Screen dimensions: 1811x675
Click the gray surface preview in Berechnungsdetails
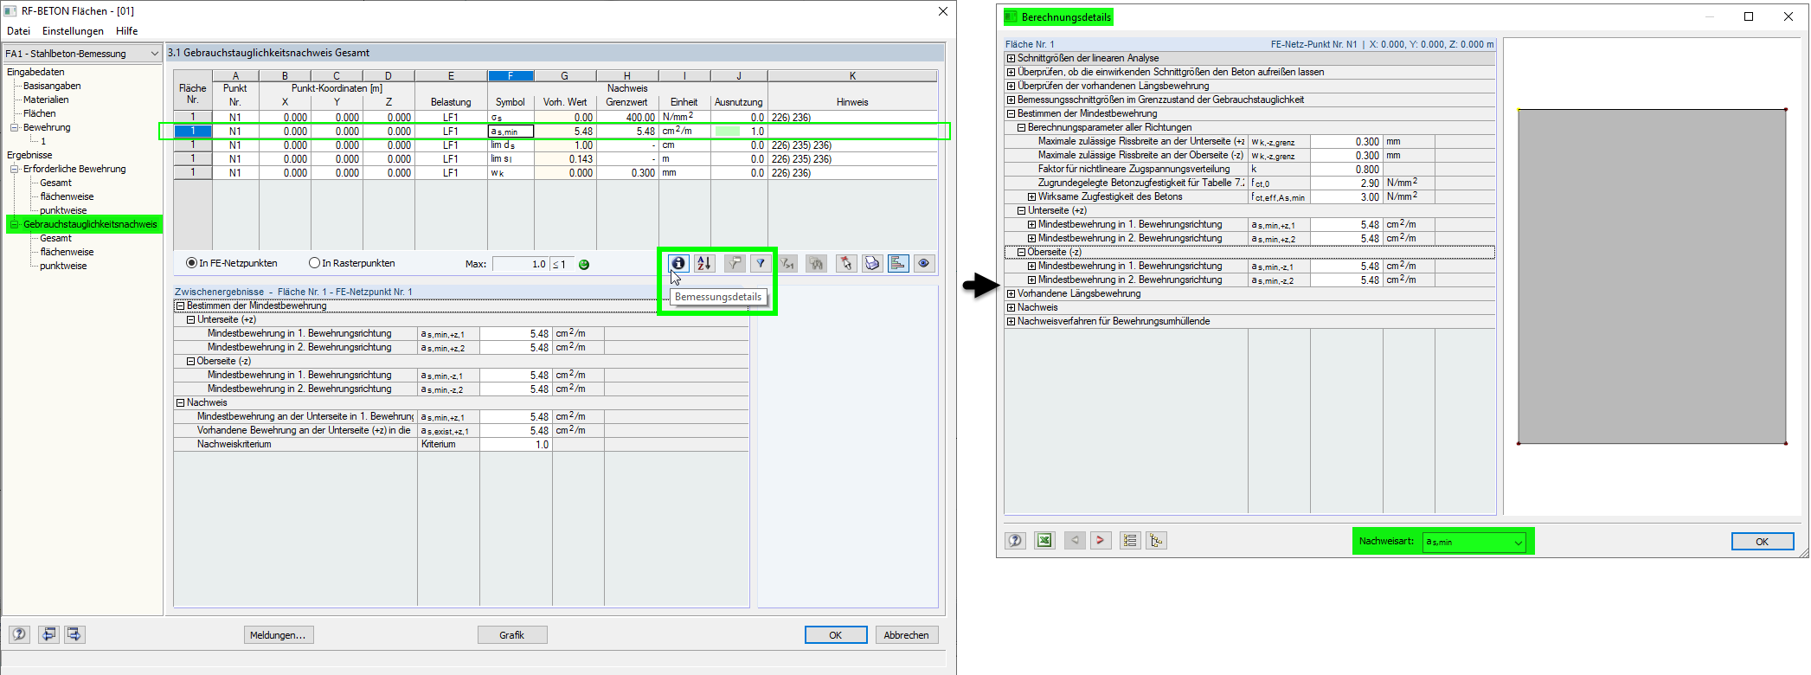point(1652,277)
